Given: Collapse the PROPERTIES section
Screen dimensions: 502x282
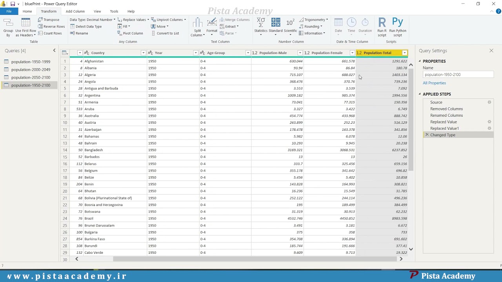Looking at the screenshot, I should 420,61.
